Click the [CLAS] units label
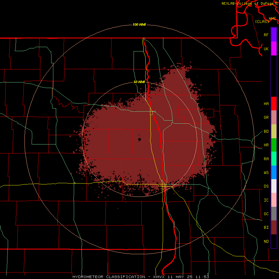279x279 pixels. pos(262,21)
